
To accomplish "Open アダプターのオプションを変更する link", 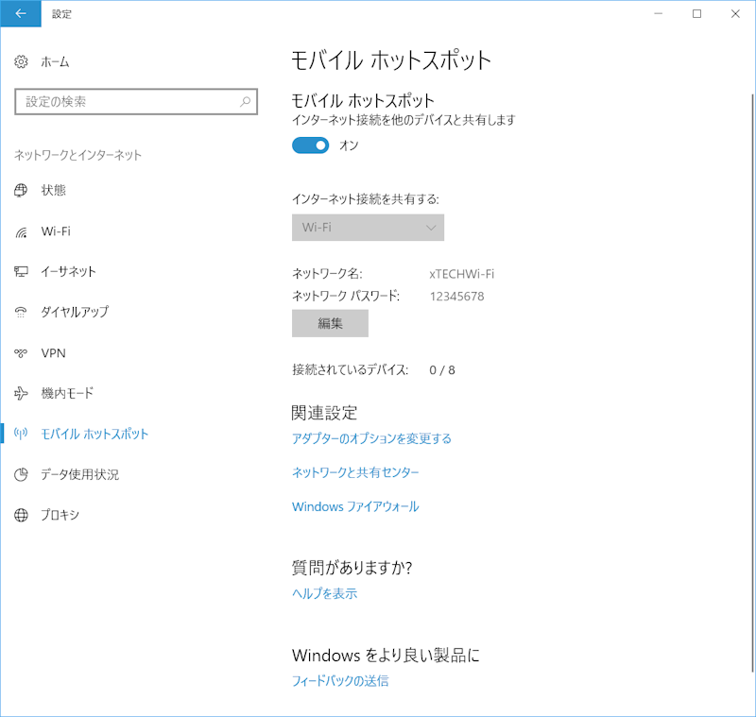I will pos(371,438).
